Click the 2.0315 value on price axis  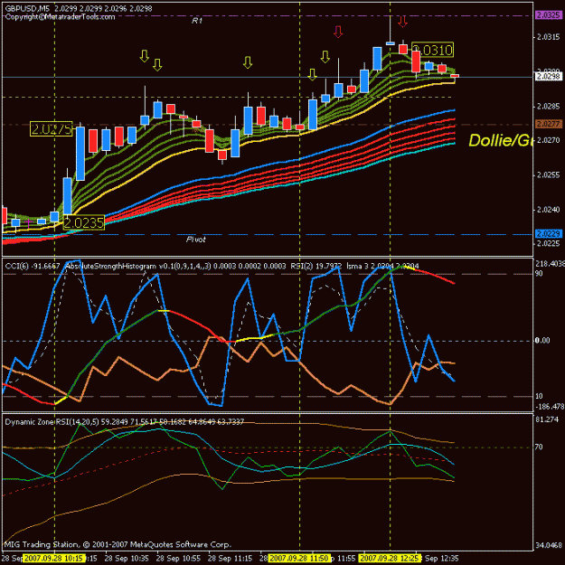point(549,37)
